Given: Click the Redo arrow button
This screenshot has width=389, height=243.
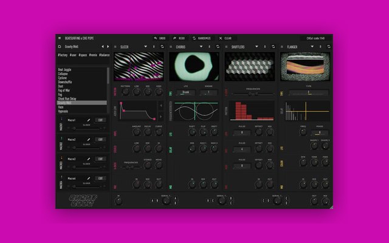Looking at the screenshot, I should click(179, 38).
